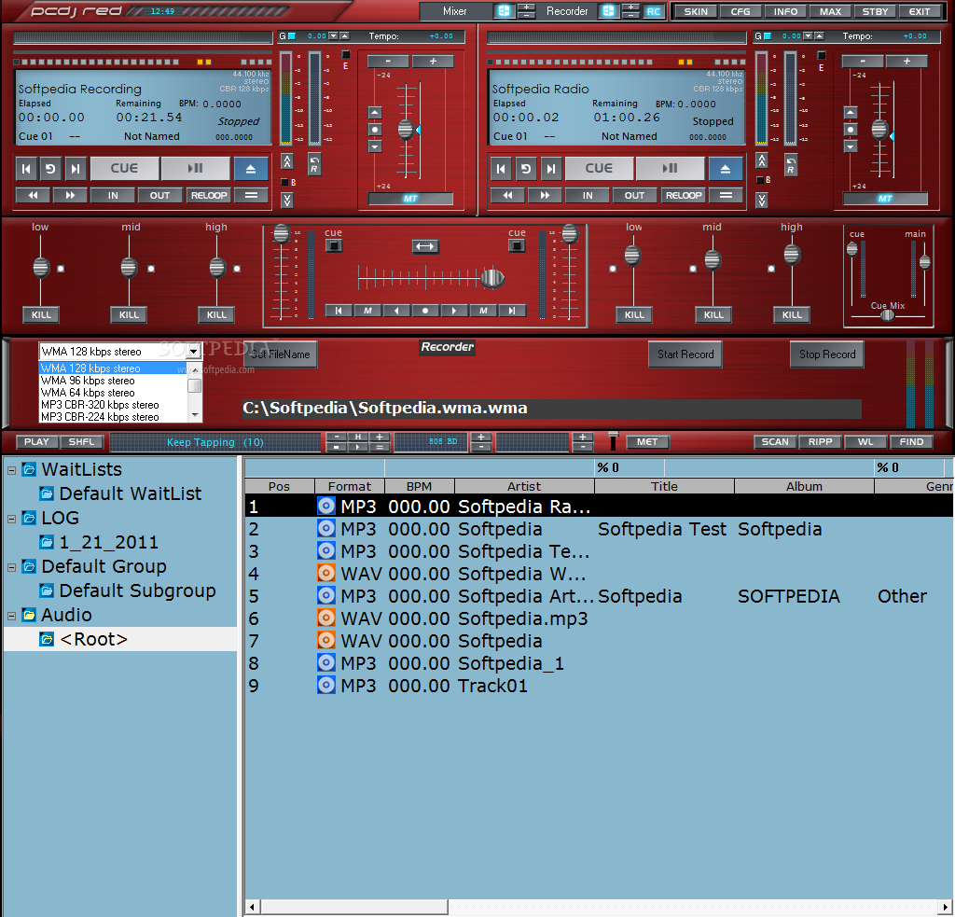Click the left deck play/pause button

[196, 169]
